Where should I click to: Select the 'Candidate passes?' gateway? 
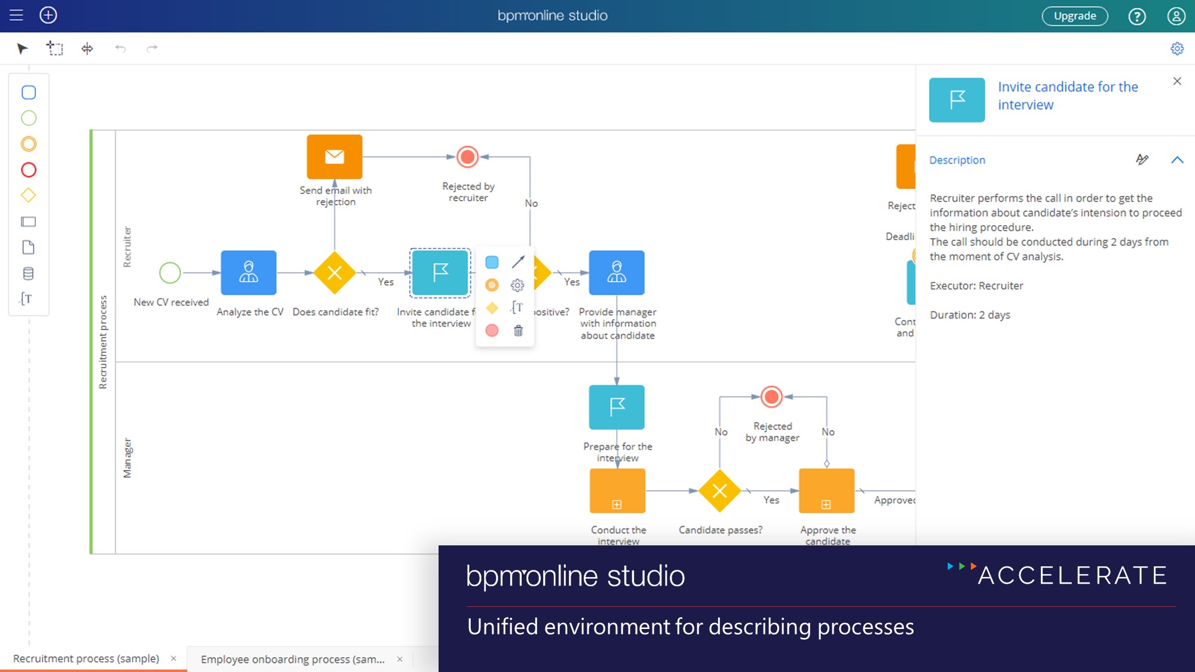coord(719,491)
